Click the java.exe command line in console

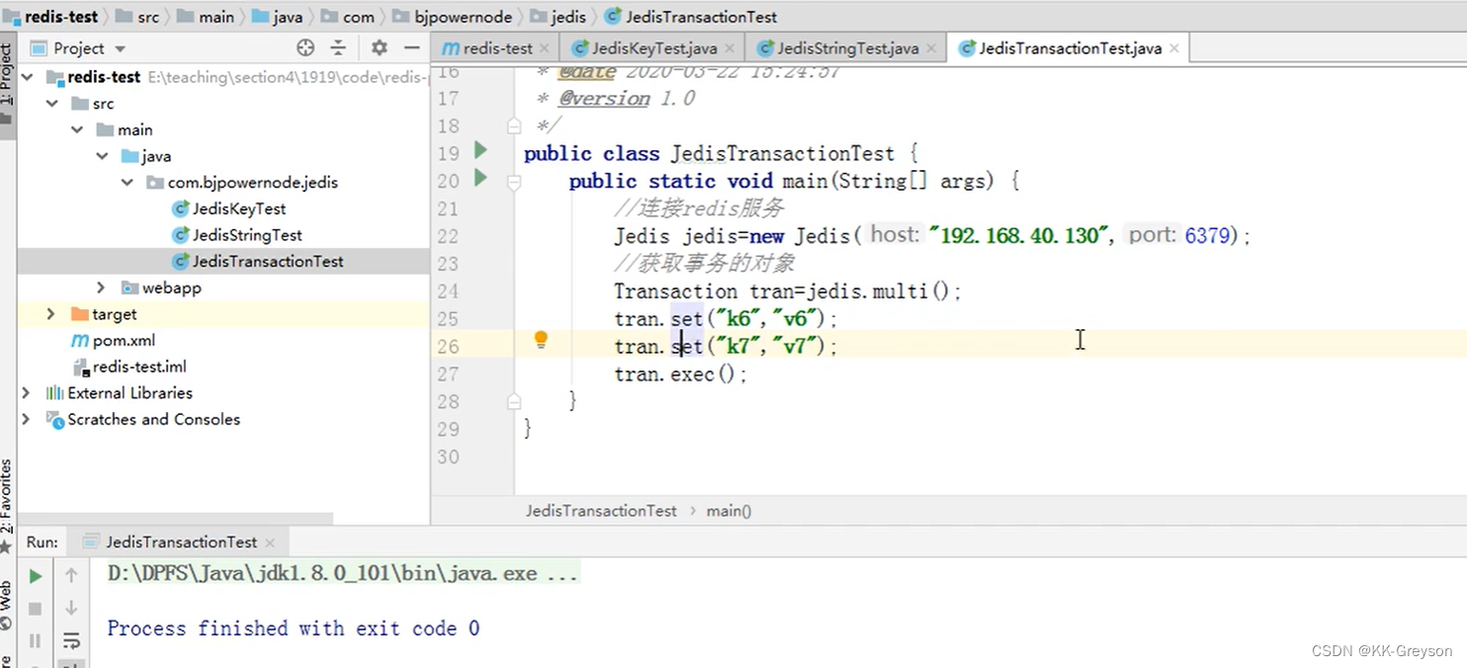coord(342,573)
